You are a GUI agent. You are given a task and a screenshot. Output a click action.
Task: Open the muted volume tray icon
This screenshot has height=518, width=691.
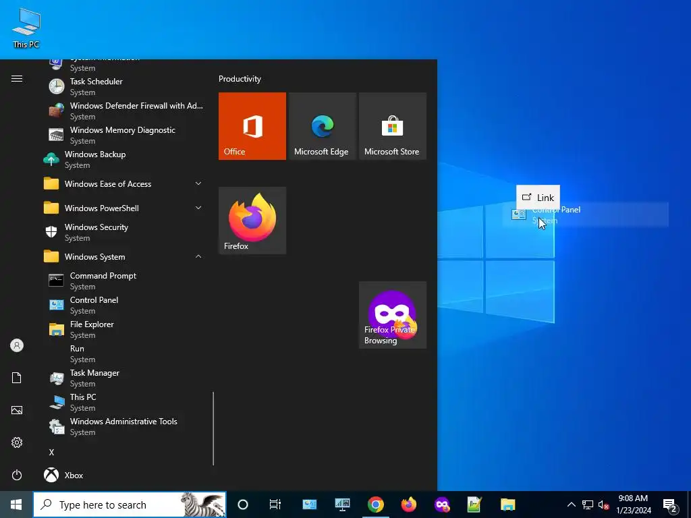click(603, 505)
